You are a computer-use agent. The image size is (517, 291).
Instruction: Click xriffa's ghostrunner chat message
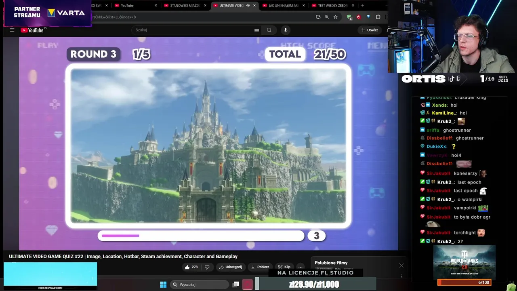pos(457,130)
